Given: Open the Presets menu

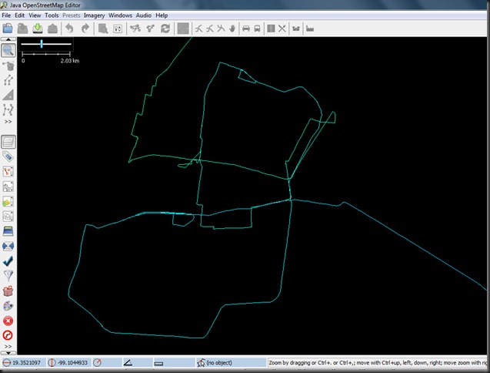Looking at the screenshot, I should 71,15.
